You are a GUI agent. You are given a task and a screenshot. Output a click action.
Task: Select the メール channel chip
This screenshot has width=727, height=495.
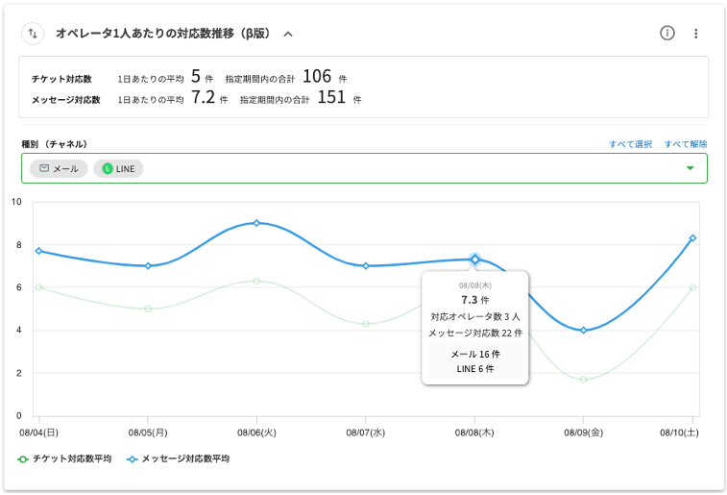click(59, 168)
